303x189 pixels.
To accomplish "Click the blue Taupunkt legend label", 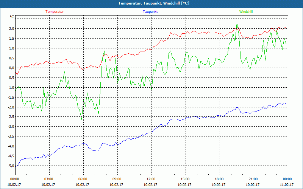I will pos(150,12).
